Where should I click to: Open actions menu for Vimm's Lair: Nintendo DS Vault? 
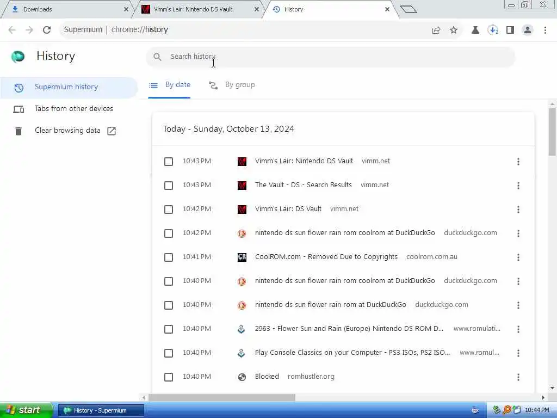click(x=518, y=162)
